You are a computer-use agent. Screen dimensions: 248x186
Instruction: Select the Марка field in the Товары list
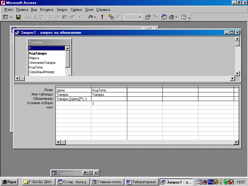coord(34,58)
